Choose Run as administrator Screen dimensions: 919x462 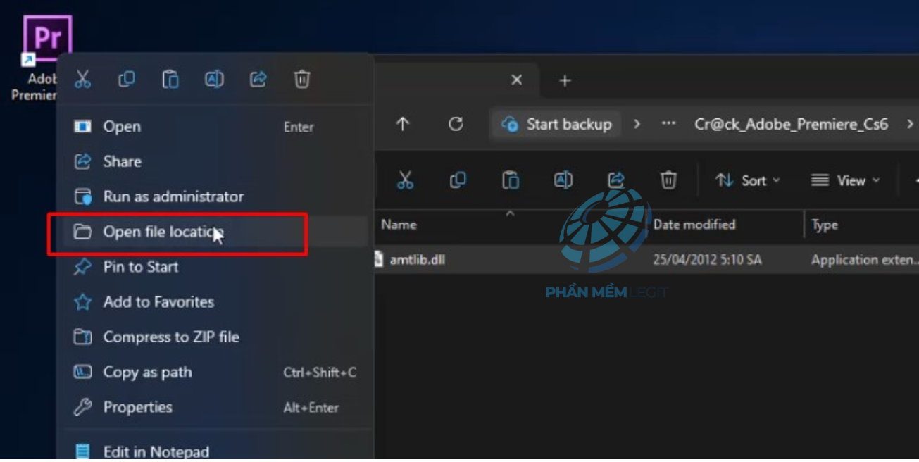tap(215, 196)
